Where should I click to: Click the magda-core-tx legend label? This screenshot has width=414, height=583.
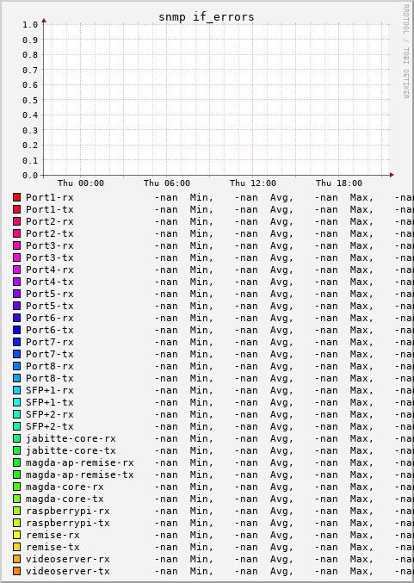(x=65, y=499)
